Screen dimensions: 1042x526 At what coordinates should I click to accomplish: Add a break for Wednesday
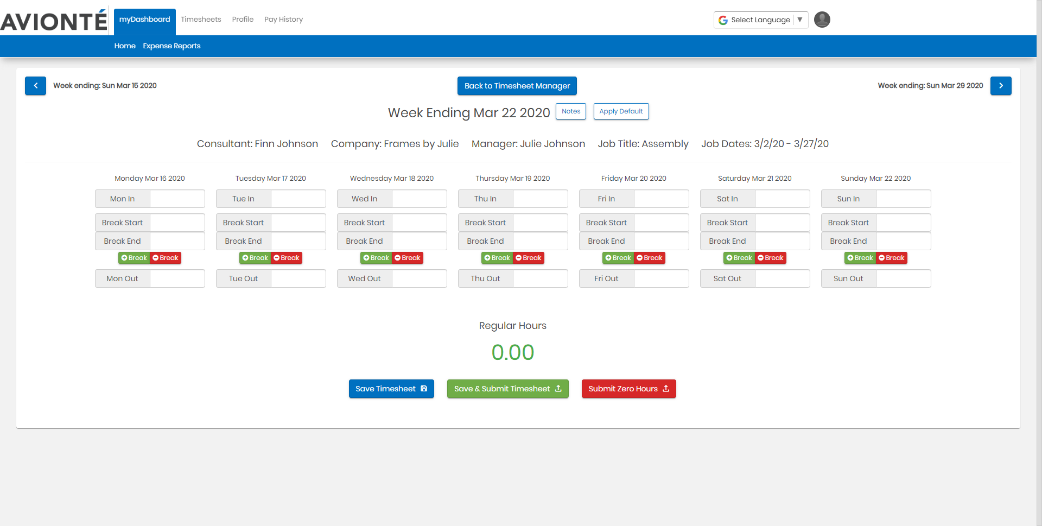(376, 258)
